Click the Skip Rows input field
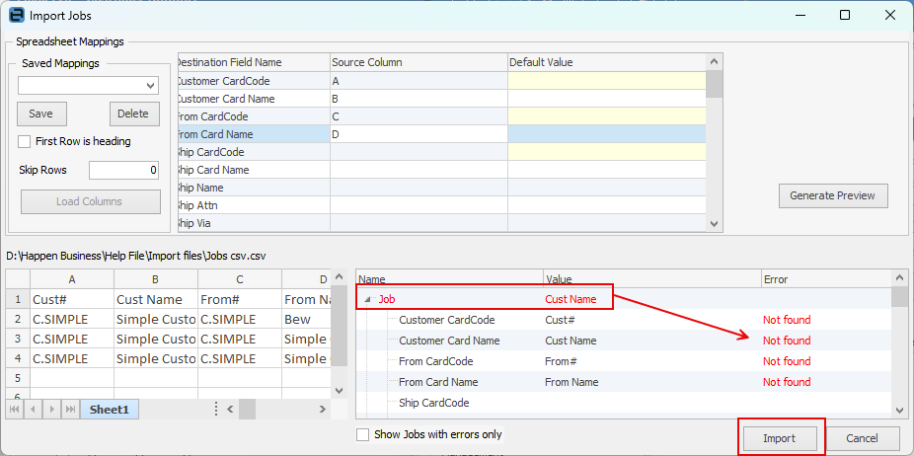The image size is (914, 456). coord(123,171)
